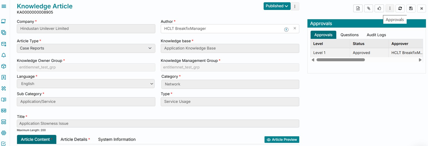
Task: Click the document details toolbar icon
Action: point(358,8)
